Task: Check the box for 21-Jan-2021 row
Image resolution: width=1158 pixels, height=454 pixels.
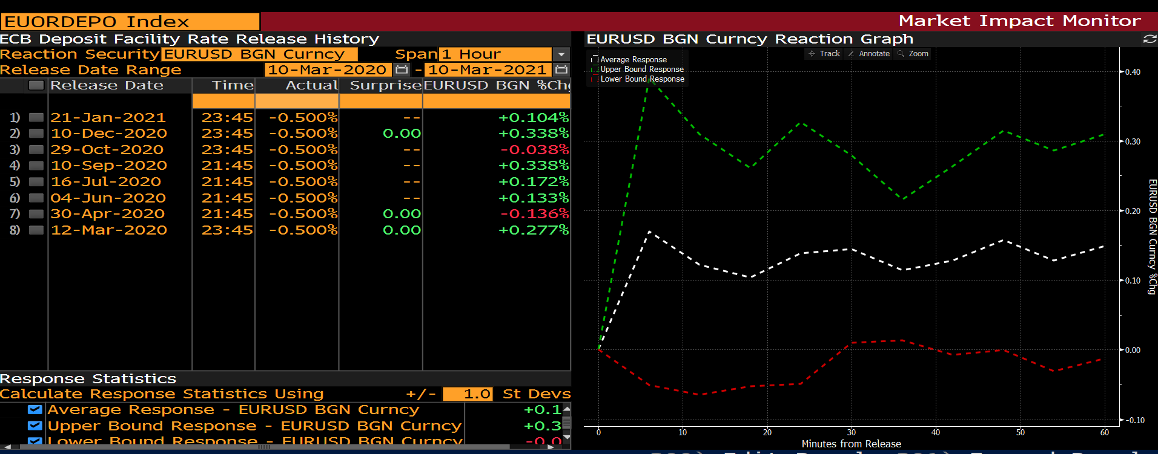Action: pyautogui.click(x=36, y=117)
